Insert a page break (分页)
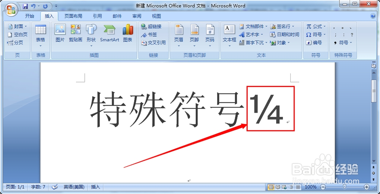The width and height of the screenshot is (380, 194). [x=16, y=43]
